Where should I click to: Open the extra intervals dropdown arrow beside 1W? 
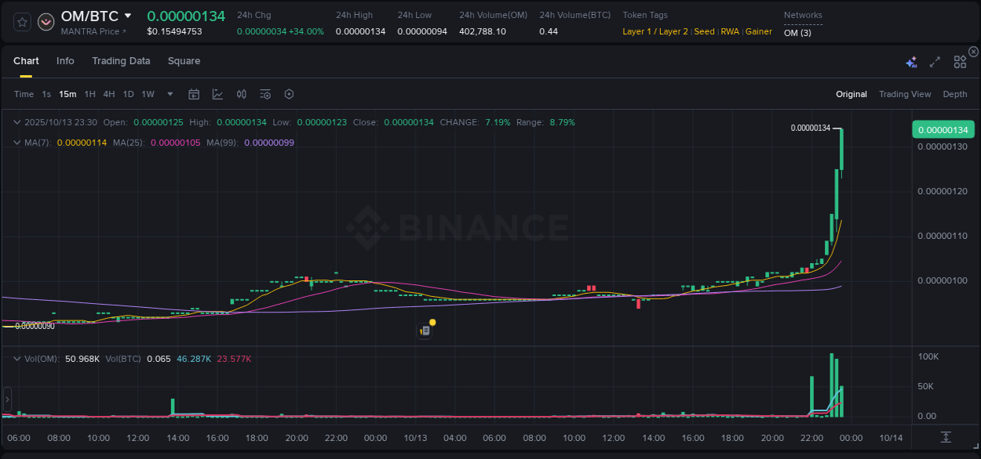tap(169, 94)
